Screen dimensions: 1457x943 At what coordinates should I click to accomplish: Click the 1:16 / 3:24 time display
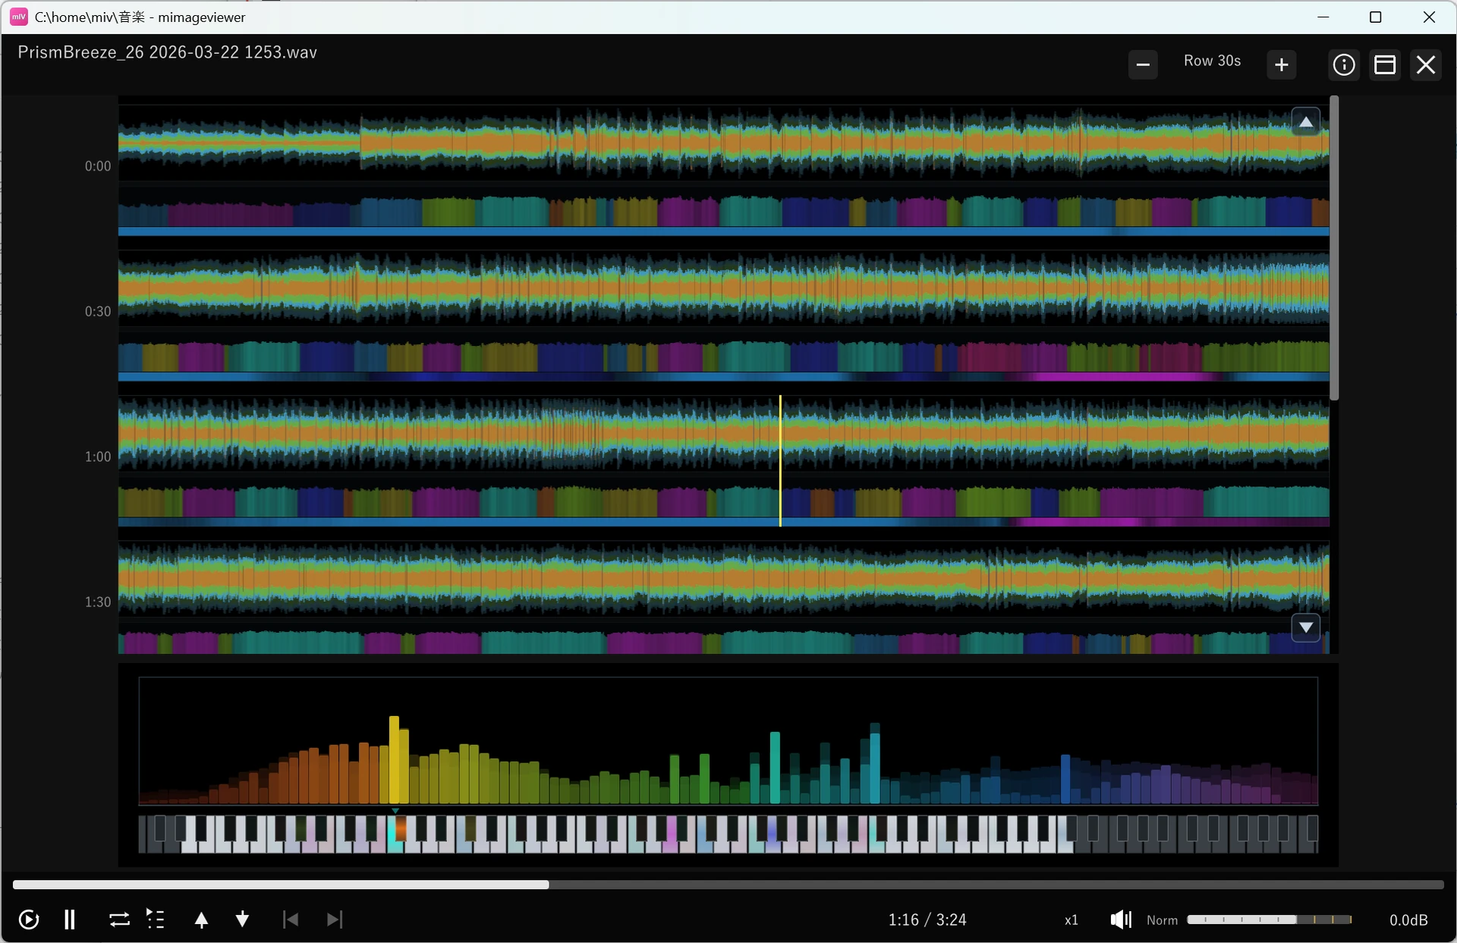point(927,920)
